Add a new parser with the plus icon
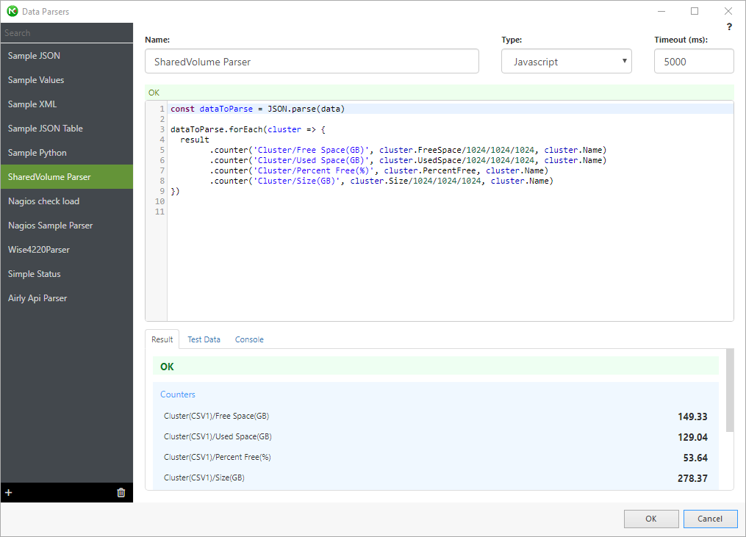Image resolution: width=746 pixels, height=537 pixels. click(x=8, y=492)
